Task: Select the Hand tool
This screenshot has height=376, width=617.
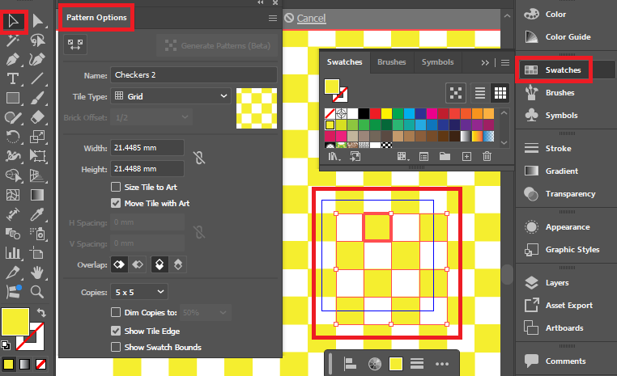Action: pos(37,272)
